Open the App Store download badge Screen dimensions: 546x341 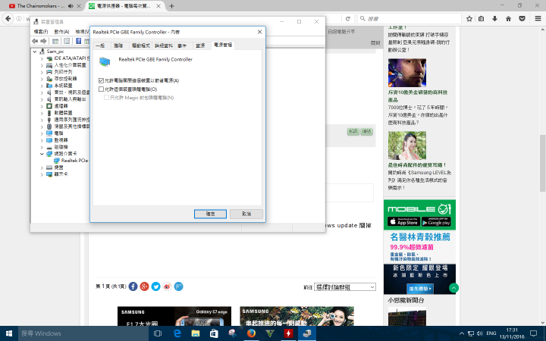404,221
